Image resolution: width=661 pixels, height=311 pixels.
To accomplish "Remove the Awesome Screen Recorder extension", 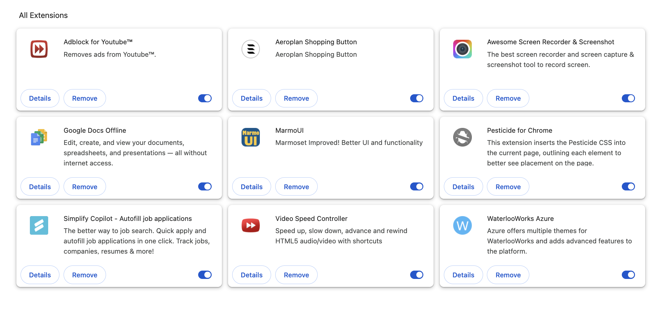I will click(x=508, y=98).
